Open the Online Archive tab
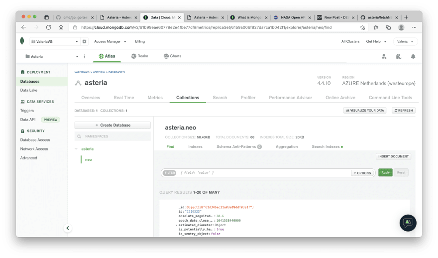 (x=340, y=98)
